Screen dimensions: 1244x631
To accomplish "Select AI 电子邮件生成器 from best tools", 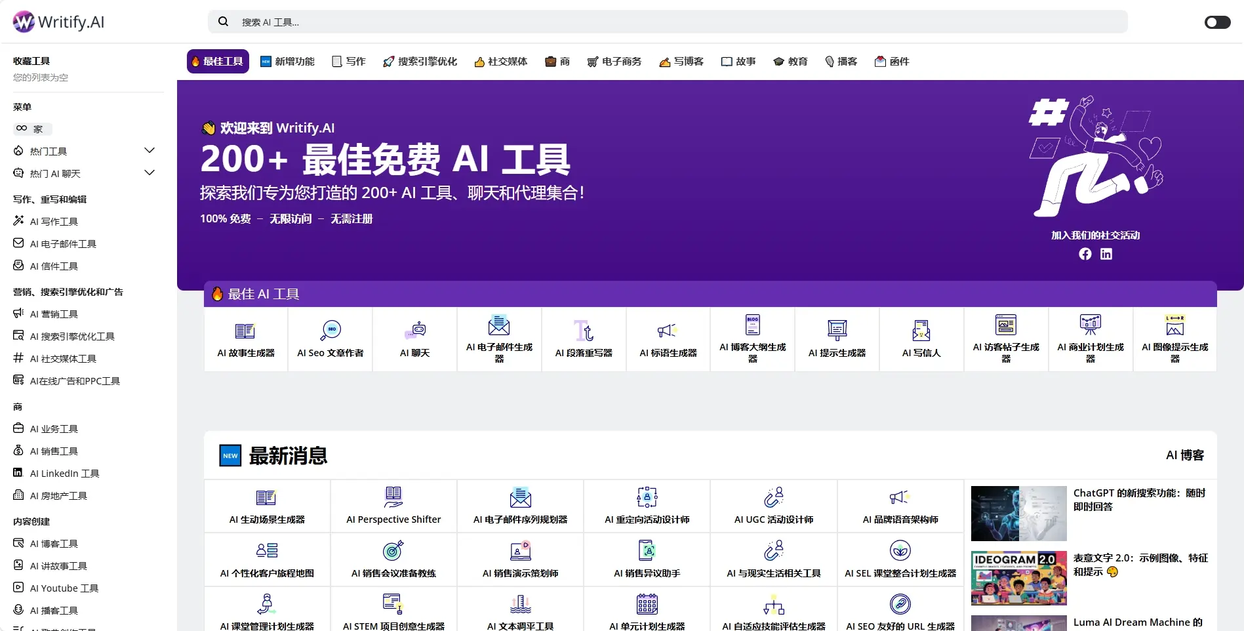I will 498,338.
